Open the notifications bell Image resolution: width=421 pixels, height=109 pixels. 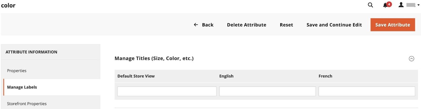point(385,5)
